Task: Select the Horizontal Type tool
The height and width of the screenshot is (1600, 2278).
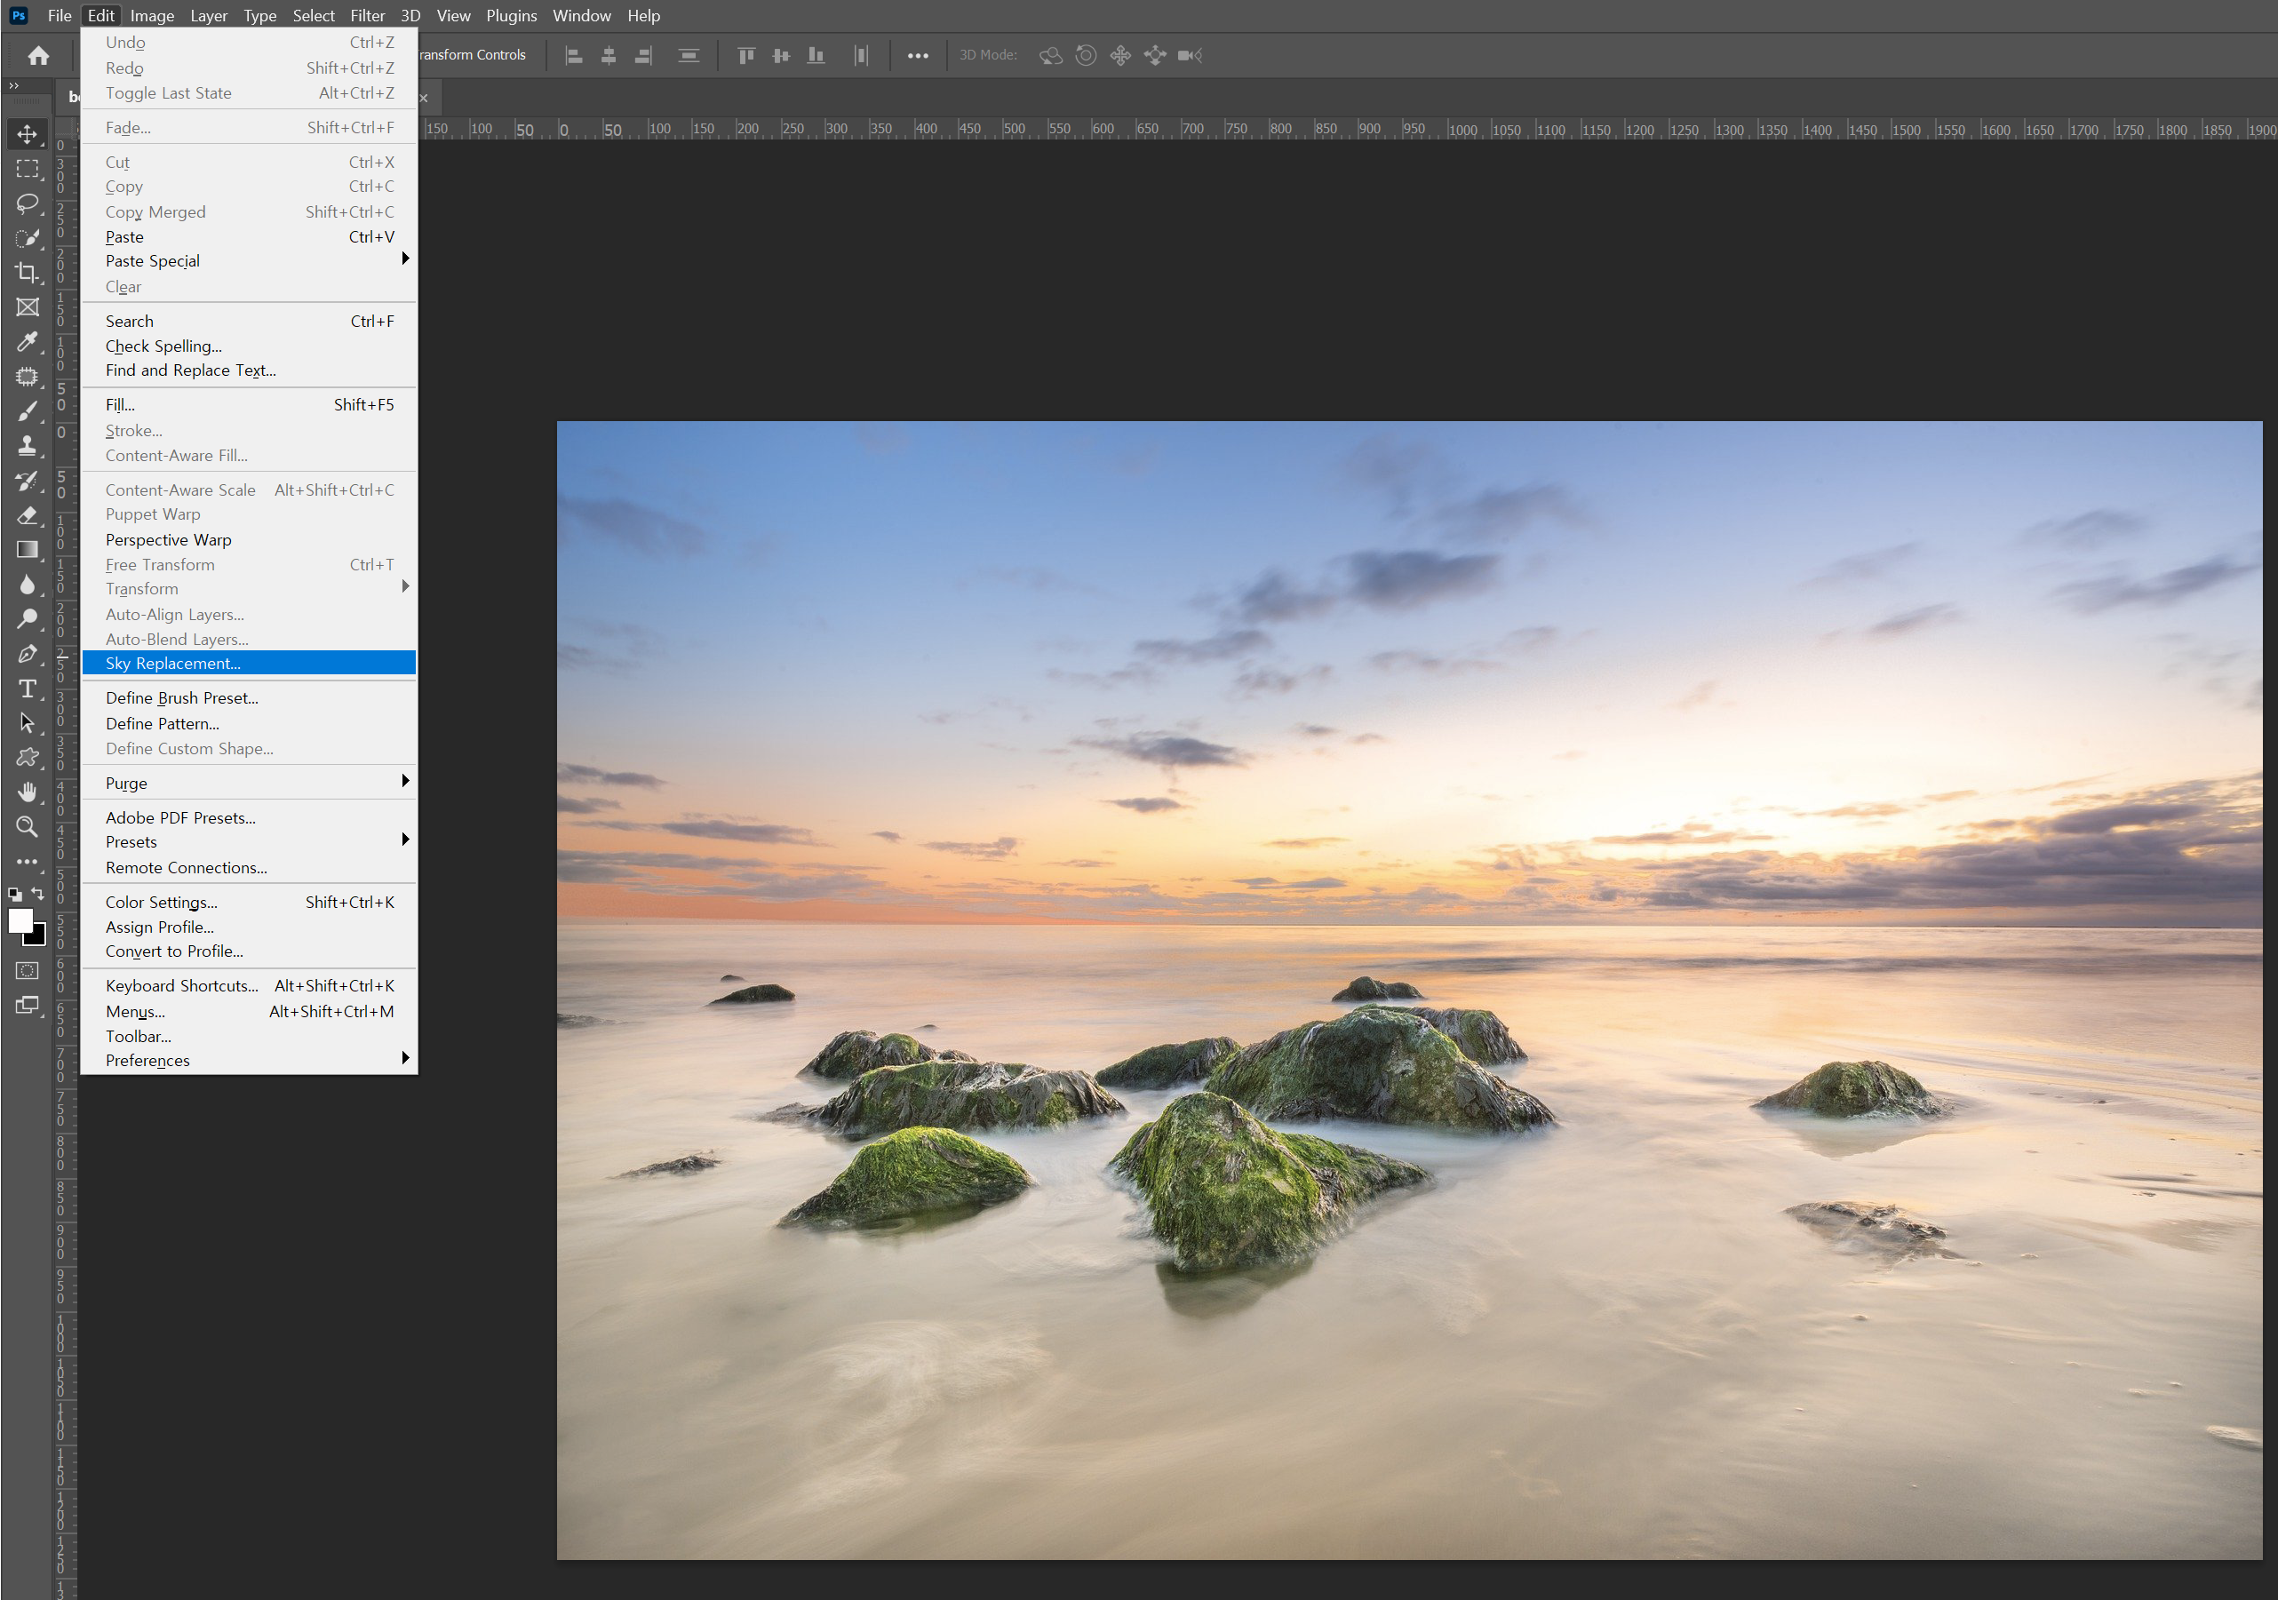Action: point(27,689)
